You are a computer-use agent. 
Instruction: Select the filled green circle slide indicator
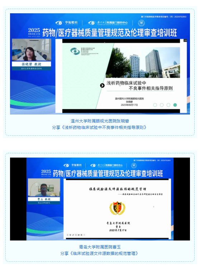[175, 105]
